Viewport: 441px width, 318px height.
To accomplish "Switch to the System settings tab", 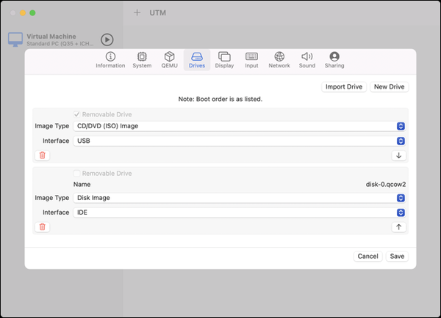I will 142,60.
